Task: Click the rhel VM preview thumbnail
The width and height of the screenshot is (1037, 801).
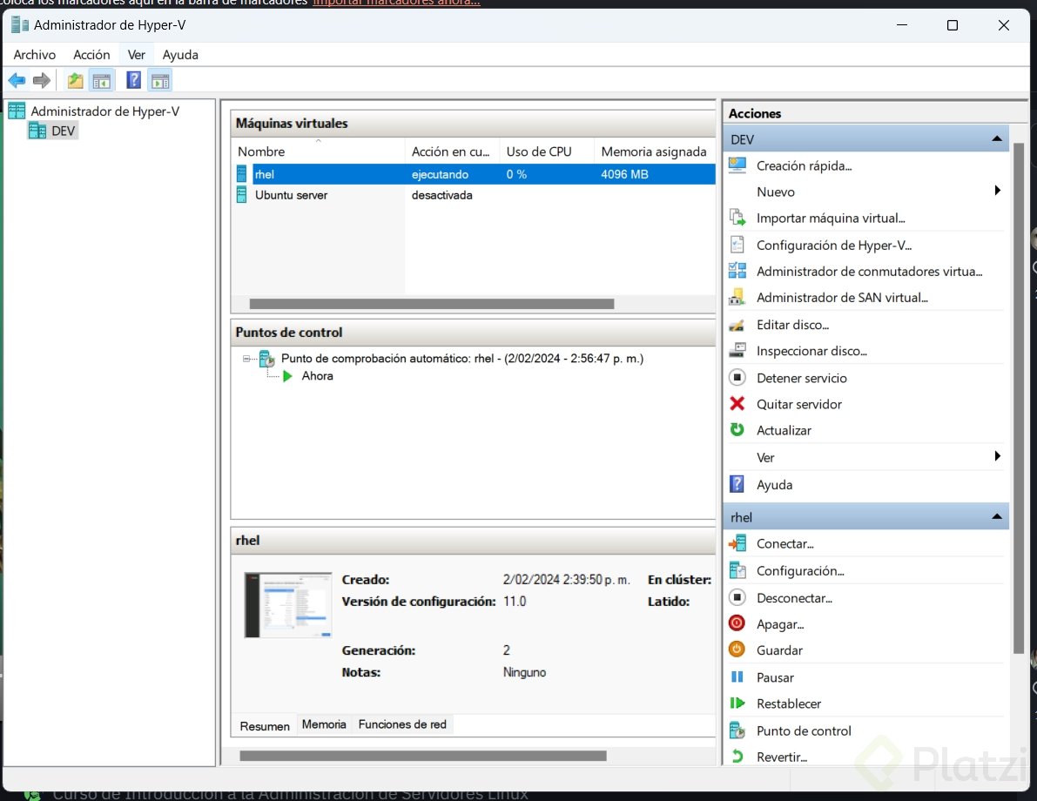Action: click(288, 604)
